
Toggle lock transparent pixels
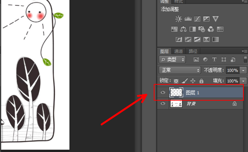coord(176,81)
